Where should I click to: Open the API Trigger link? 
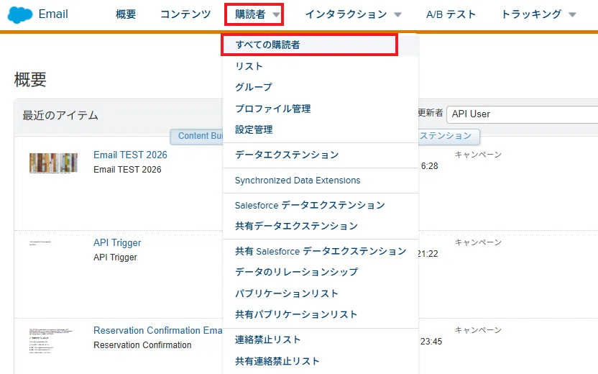pyautogui.click(x=117, y=242)
